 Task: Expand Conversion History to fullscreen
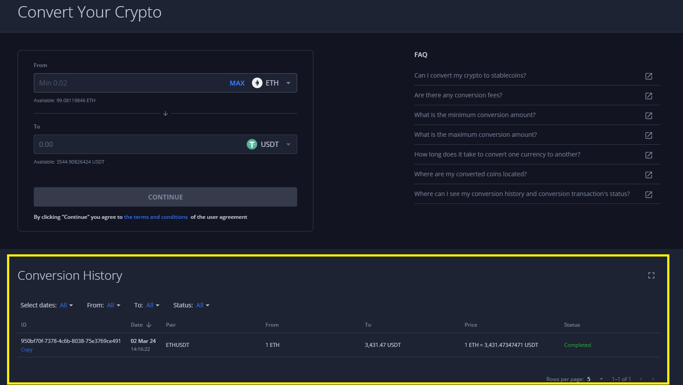(x=651, y=275)
